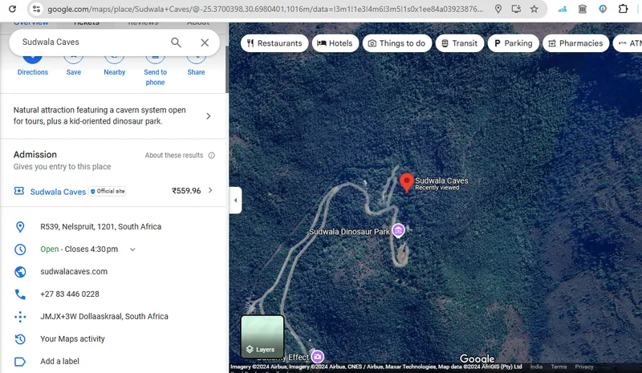
Task: Expand the place description chevron
Action: tap(209, 116)
